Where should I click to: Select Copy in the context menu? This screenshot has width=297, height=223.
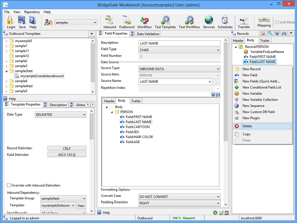[x=262, y=134]
